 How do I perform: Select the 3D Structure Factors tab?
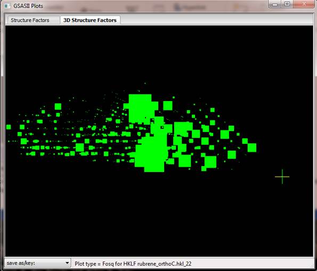90,20
